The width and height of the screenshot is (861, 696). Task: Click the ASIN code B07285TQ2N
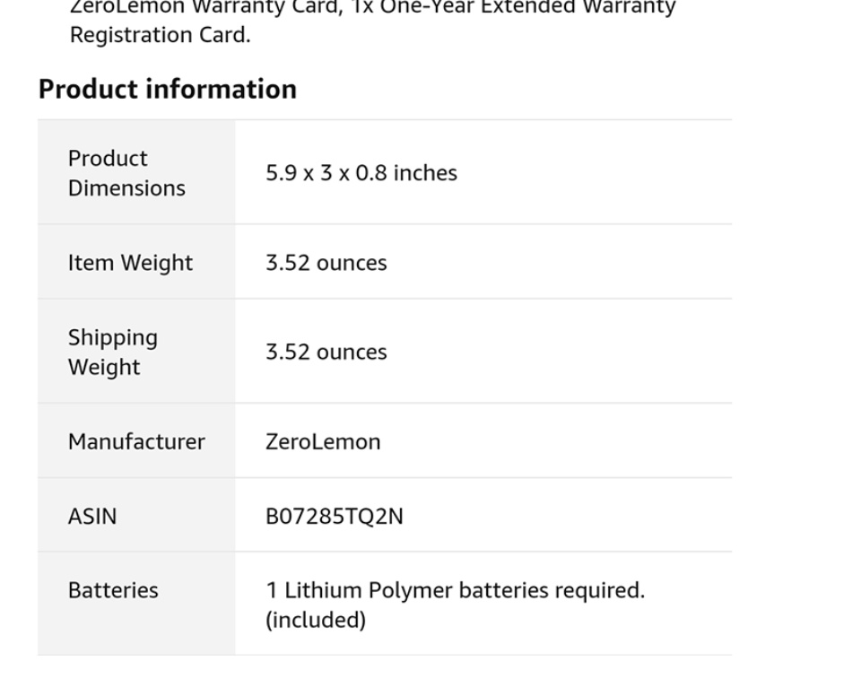coord(334,517)
